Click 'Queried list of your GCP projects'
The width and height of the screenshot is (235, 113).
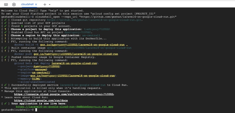[x=38, y=23]
